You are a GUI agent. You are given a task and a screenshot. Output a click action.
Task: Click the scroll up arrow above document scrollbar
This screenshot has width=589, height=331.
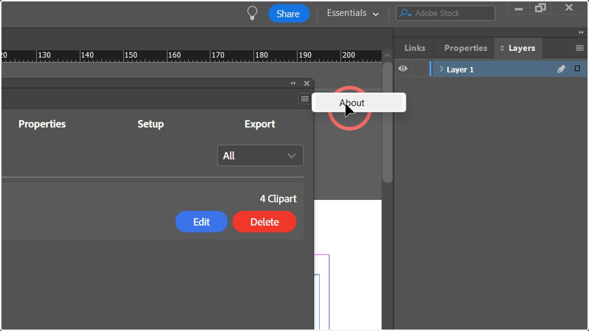click(x=387, y=56)
